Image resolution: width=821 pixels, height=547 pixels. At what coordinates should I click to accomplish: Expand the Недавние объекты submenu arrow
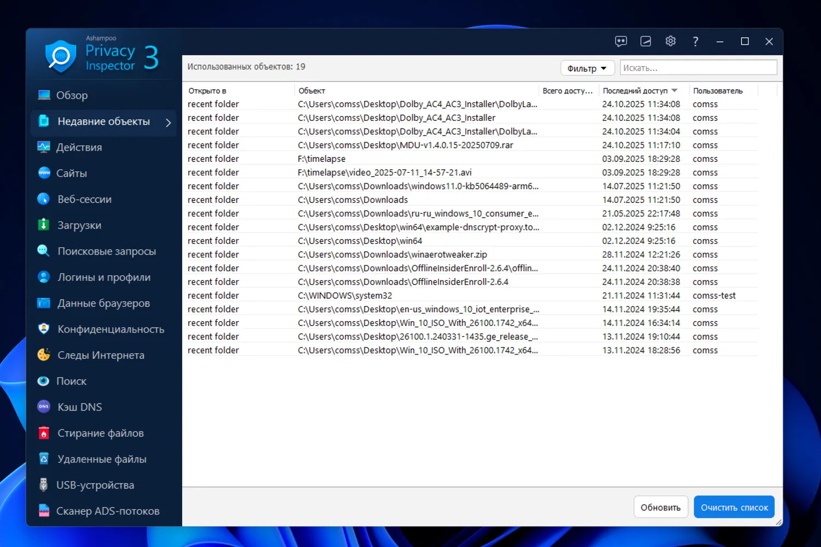(169, 123)
